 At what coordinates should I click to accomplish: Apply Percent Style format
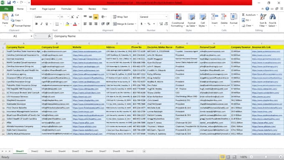pos(149,24)
